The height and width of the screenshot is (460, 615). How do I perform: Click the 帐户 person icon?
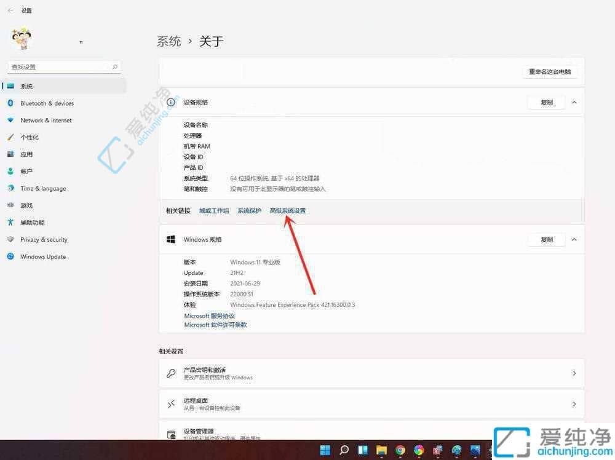[10, 172]
